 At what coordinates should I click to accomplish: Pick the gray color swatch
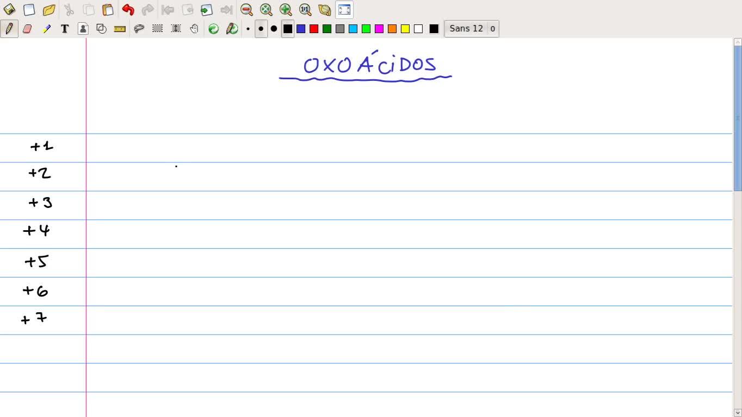tap(340, 29)
